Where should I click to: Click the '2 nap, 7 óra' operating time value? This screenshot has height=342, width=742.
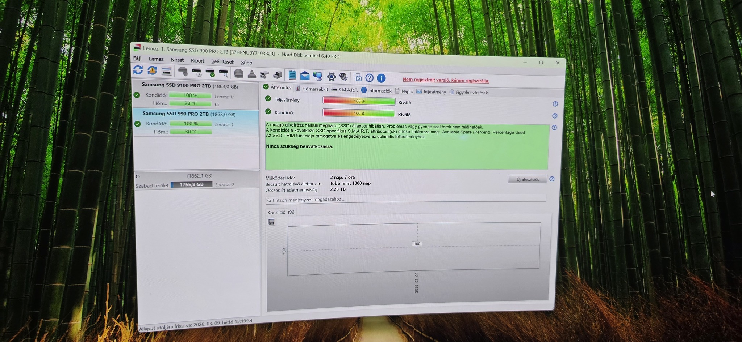342,177
